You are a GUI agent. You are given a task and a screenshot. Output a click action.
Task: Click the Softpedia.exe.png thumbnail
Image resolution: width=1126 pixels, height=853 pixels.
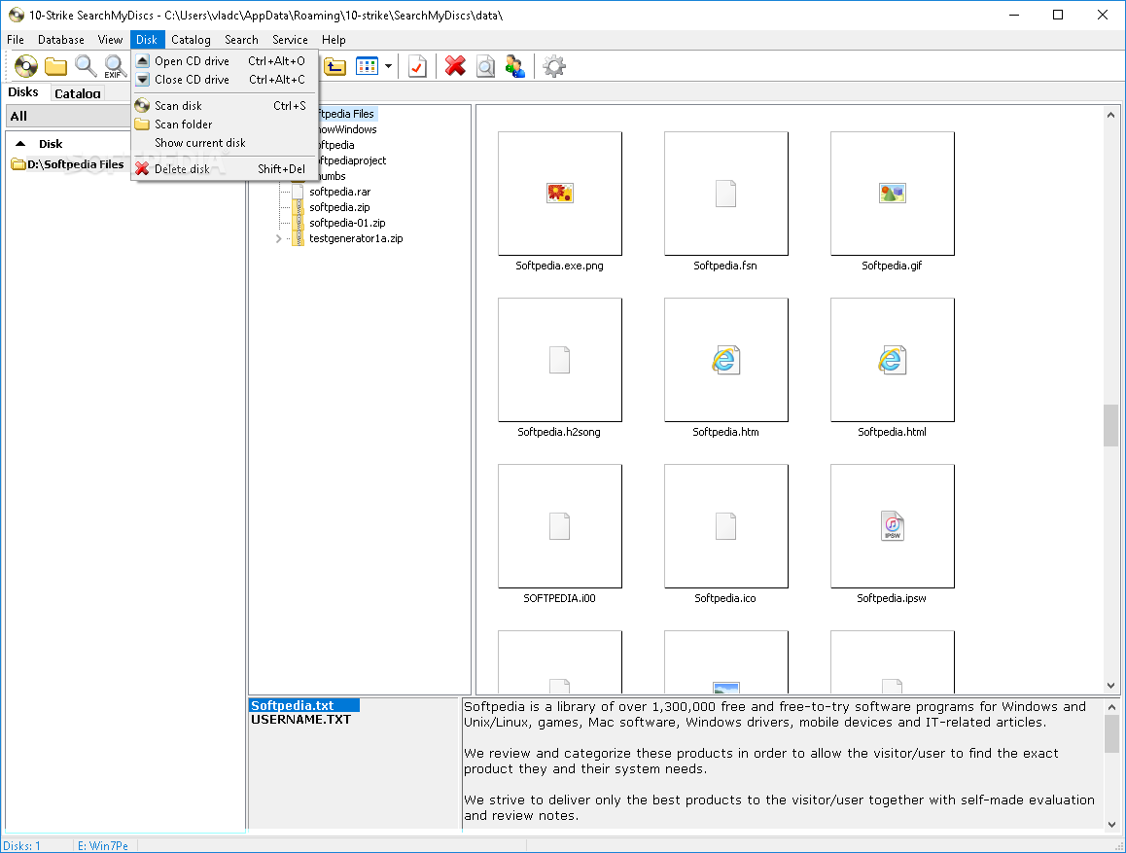[x=559, y=194]
